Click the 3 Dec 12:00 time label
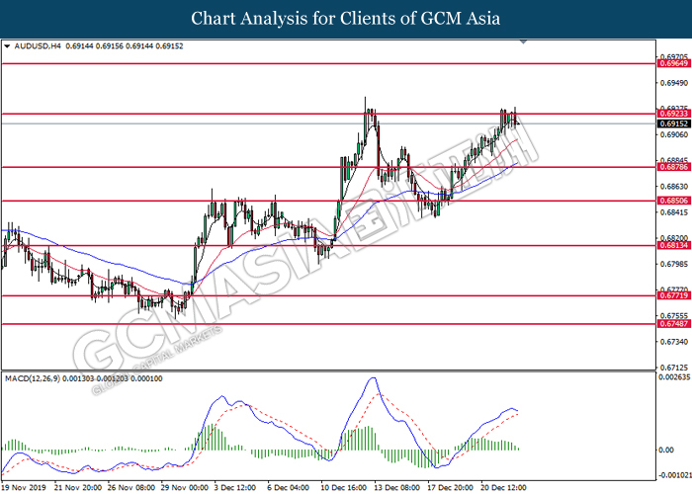The width and height of the screenshot is (692, 494). 235,487
